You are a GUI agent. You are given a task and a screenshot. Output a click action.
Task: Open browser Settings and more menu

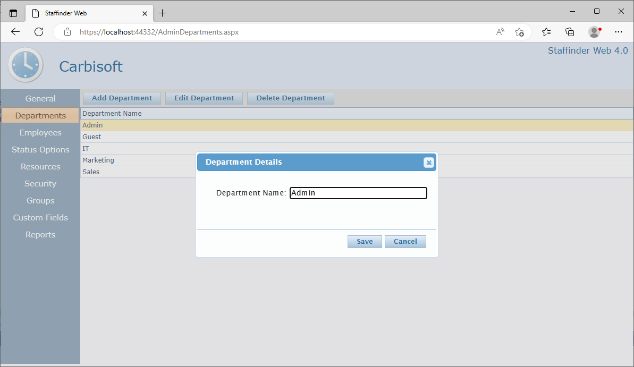618,32
